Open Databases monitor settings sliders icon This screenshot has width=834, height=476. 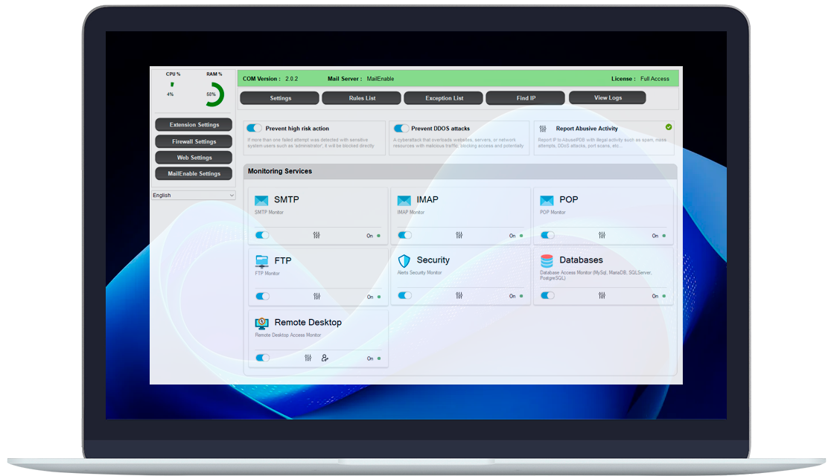point(602,296)
